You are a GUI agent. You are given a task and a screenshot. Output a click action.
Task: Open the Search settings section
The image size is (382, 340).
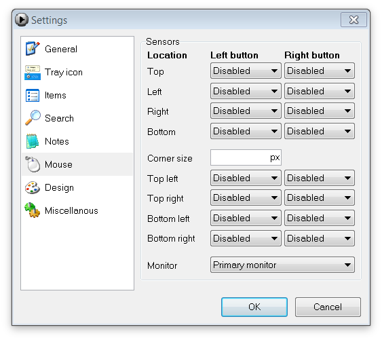pyautogui.click(x=77, y=118)
